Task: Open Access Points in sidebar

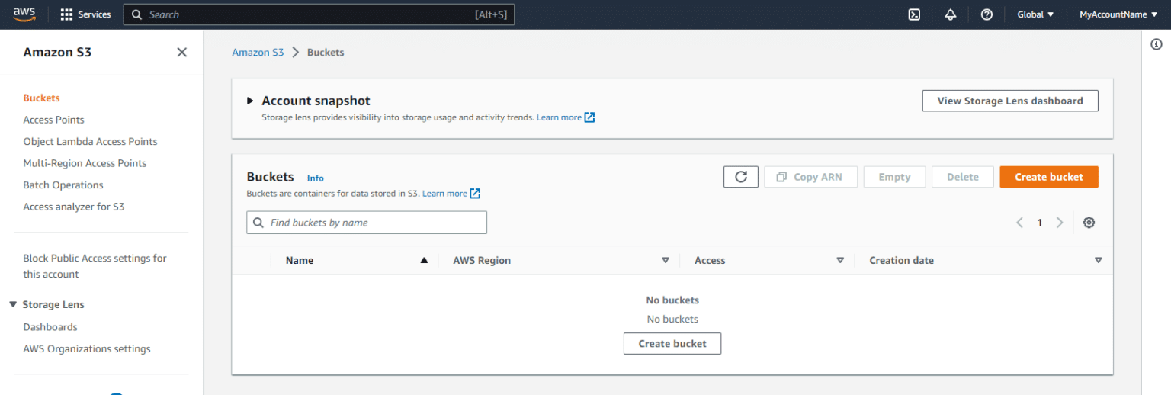Action: [x=53, y=120]
